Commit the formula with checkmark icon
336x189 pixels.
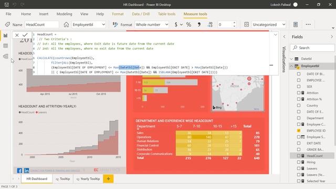click(25, 35)
